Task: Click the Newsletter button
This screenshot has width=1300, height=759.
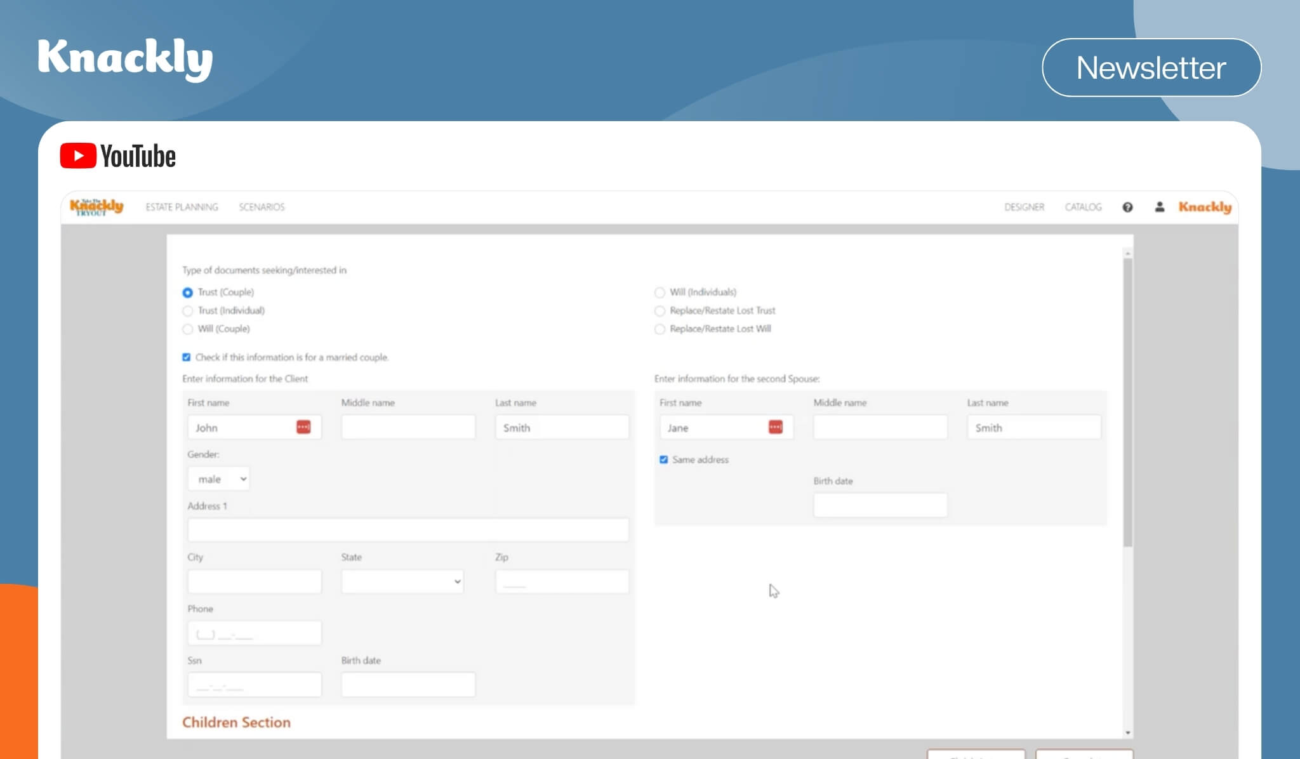Action: coord(1151,67)
